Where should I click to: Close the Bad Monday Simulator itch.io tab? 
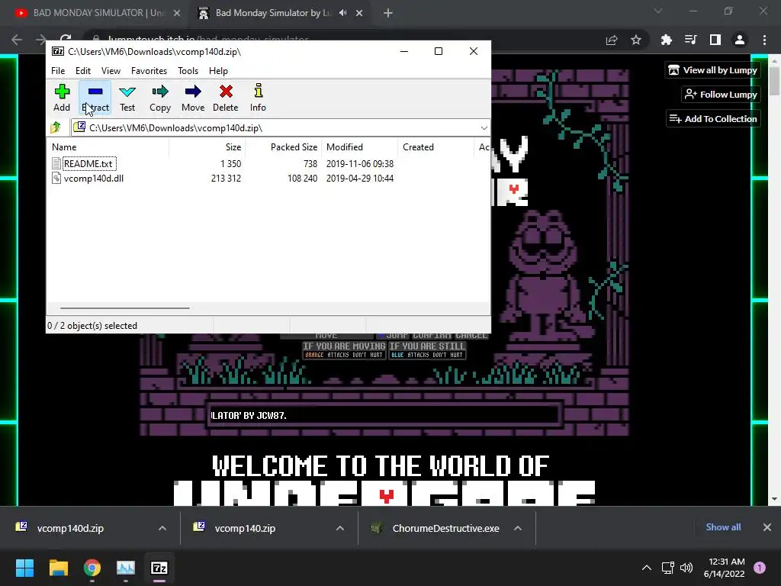359,13
